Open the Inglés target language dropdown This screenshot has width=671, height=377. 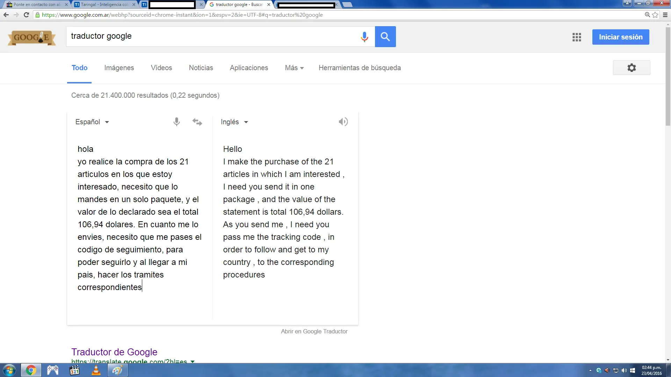[x=235, y=122]
